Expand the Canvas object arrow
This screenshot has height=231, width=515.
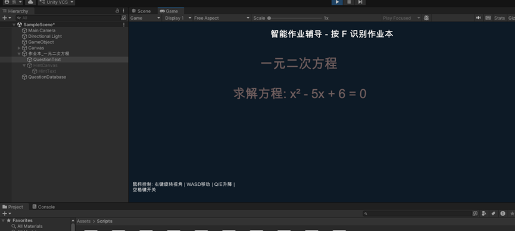coord(19,48)
